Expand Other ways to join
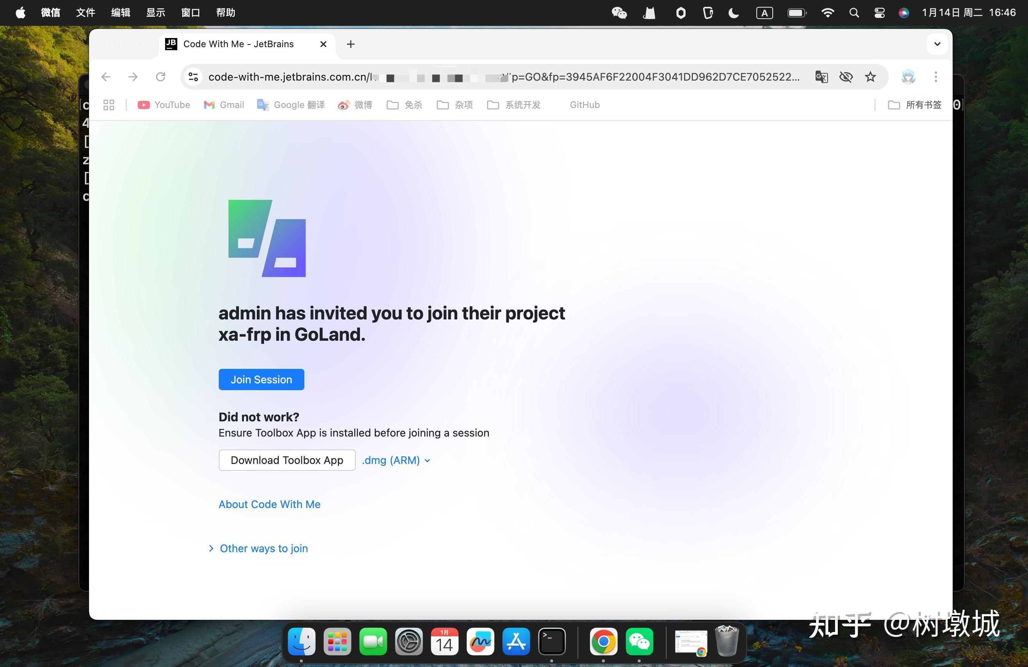Image resolution: width=1028 pixels, height=667 pixels. (263, 548)
